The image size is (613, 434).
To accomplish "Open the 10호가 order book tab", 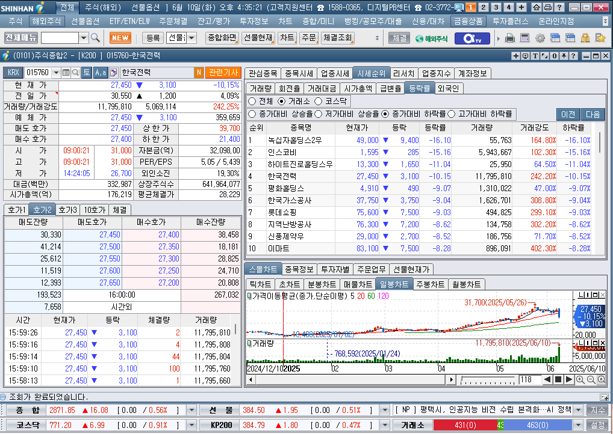I will point(95,210).
